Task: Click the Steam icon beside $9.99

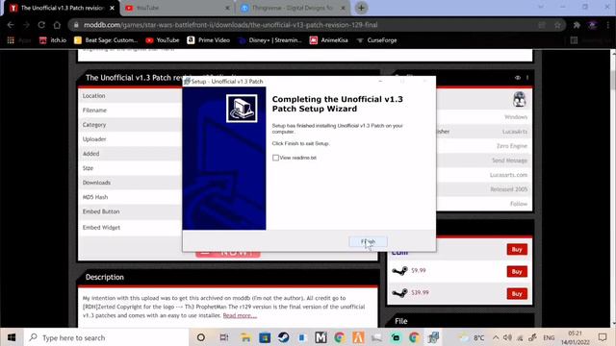Action: [400, 271]
